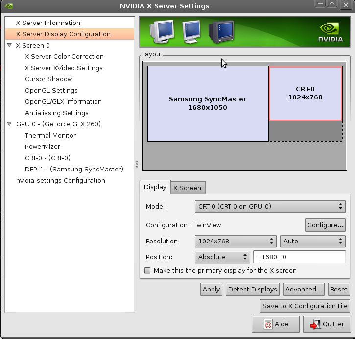Click the white CRT monitor banner image

[x=162, y=32]
